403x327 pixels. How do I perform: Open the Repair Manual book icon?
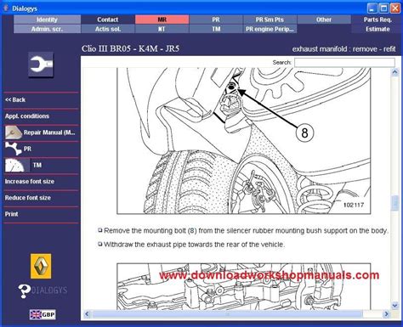14,132
